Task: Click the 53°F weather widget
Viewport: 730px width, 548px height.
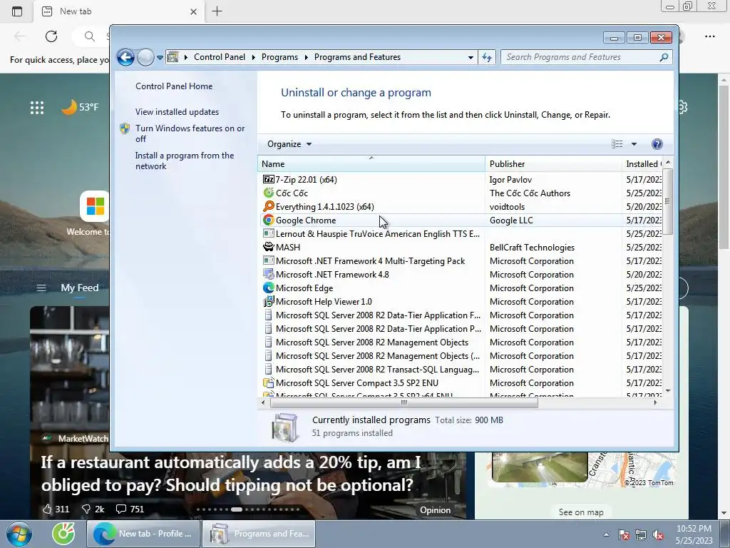Action: tap(80, 107)
